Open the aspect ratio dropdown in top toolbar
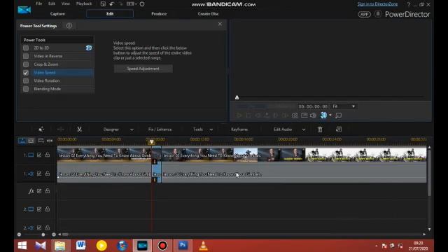Viewport: 448px width, 252px height. 132,4
